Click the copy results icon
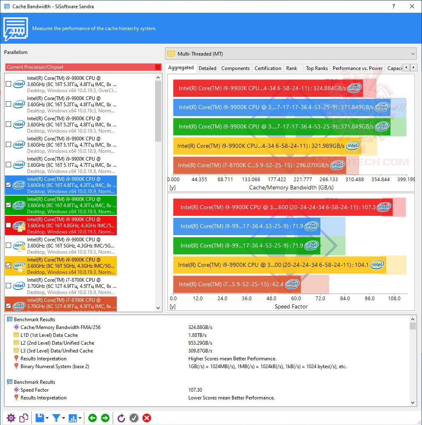 pyautogui.click(x=24, y=418)
